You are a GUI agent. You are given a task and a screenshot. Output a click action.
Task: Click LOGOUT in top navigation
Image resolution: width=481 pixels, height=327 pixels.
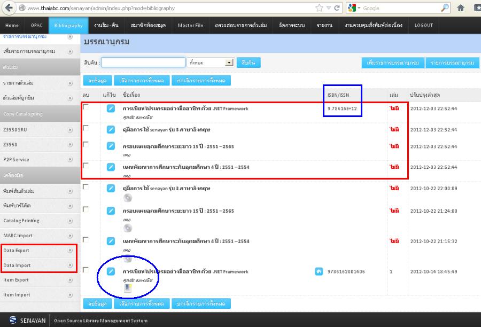(423, 25)
